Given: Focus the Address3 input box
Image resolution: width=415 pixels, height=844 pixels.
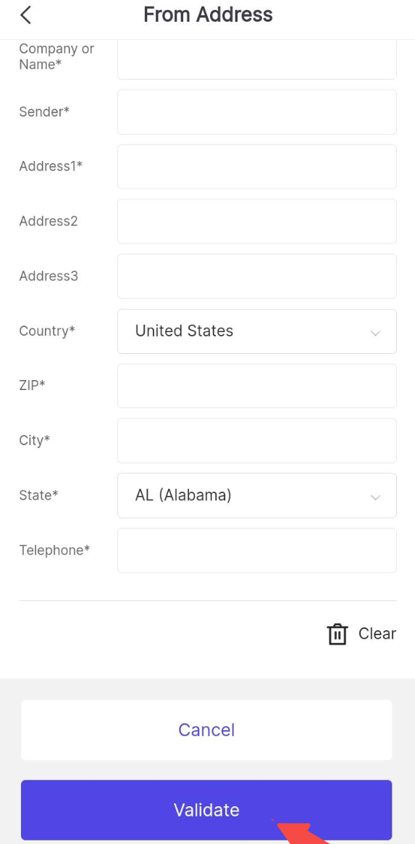Looking at the screenshot, I should [x=257, y=276].
